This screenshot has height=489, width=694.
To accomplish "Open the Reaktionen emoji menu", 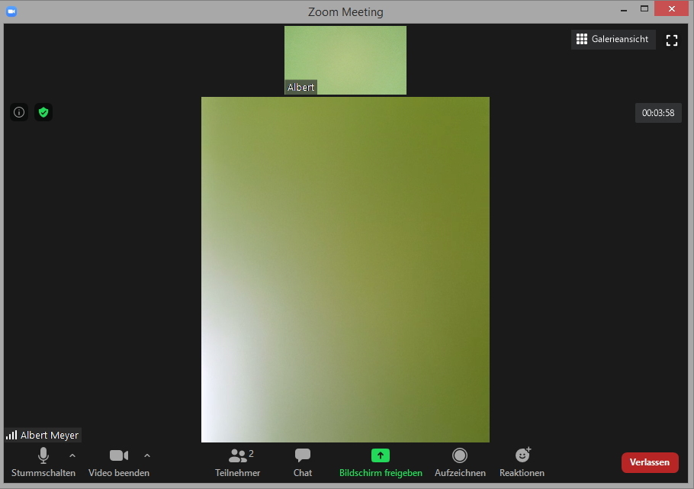I will (522, 462).
